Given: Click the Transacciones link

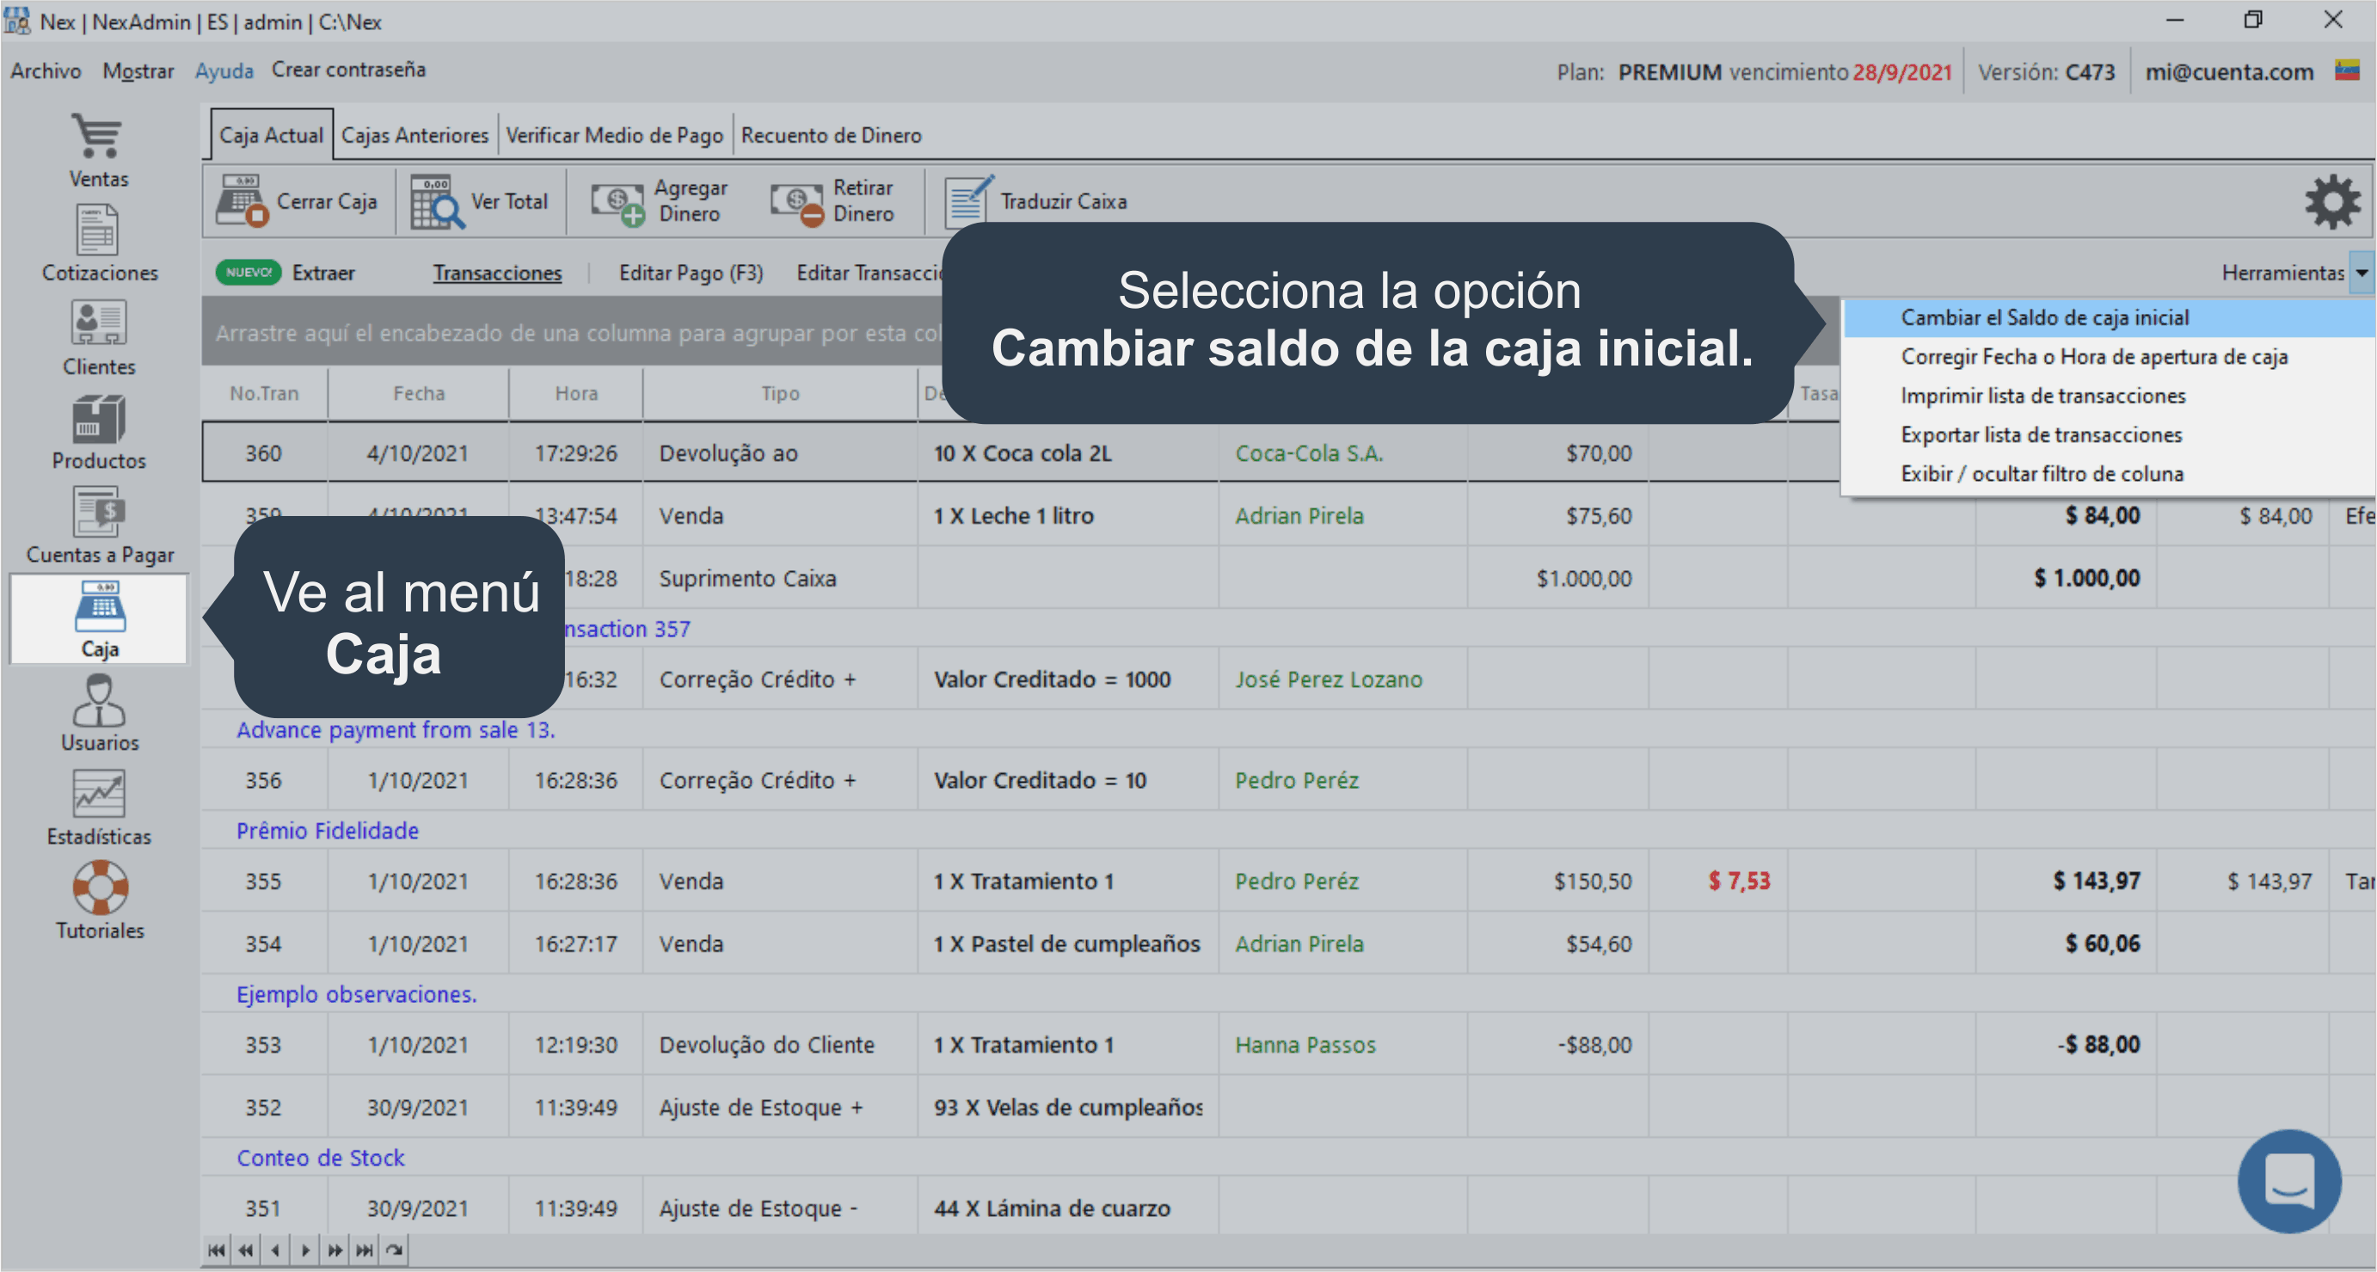Looking at the screenshot, I should [x=497, y=273].
